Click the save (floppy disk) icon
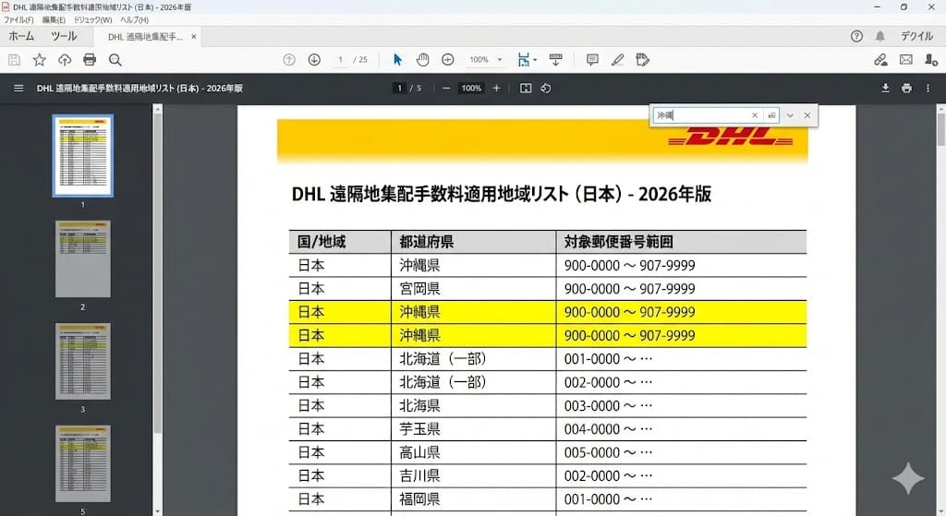 (x=15, y=60)
